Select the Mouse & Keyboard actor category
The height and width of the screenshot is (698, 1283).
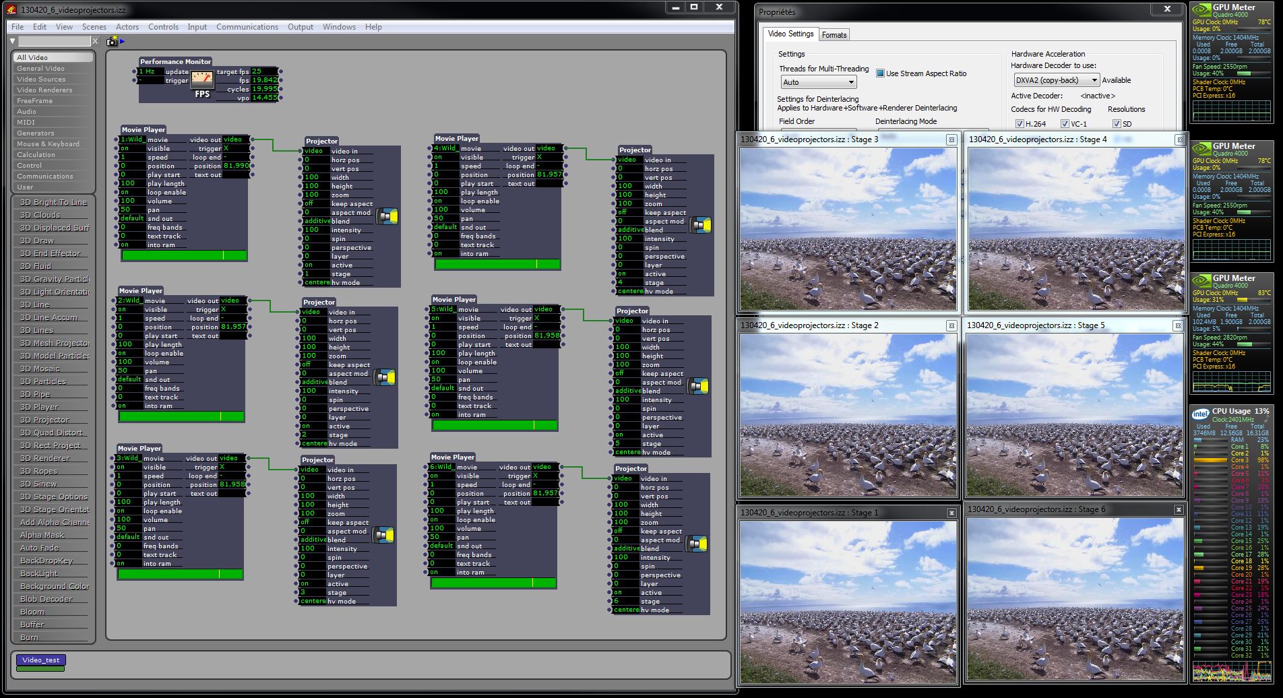tap(53, 144)
